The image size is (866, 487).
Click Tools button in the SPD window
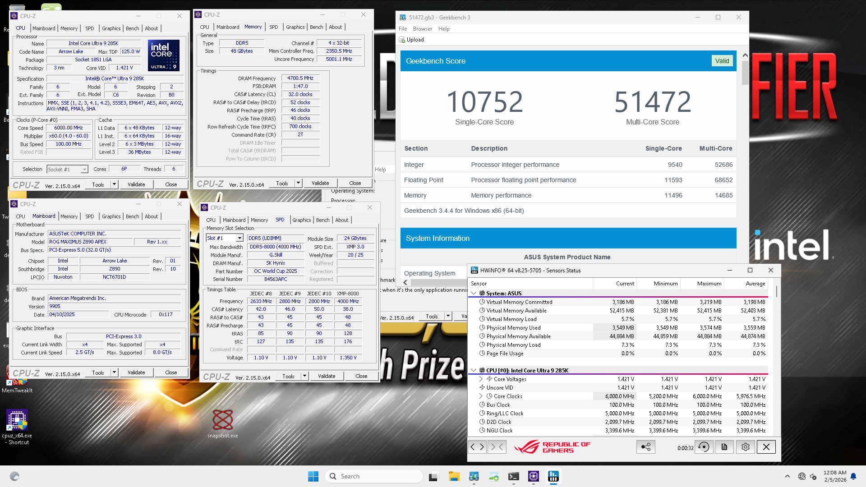click(x=288, y=376)
